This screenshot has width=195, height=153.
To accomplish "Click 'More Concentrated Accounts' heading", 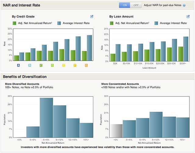I will (120, 84).
